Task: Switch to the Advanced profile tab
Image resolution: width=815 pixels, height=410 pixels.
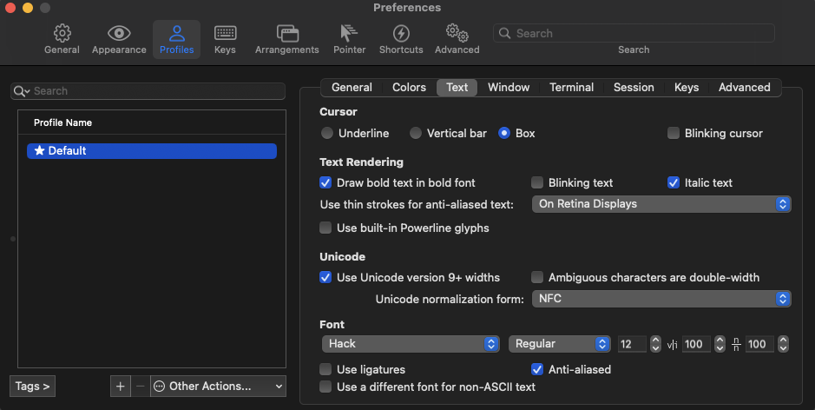Action: coord(745,88)
